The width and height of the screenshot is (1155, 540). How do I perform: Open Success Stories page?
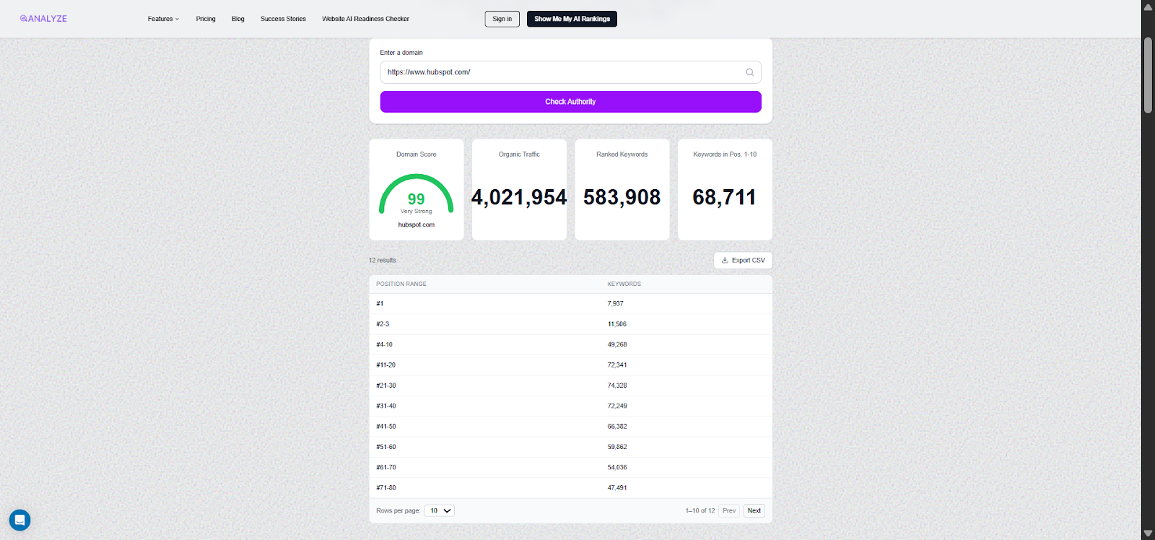pyautogui.click(x=283, y=19)
